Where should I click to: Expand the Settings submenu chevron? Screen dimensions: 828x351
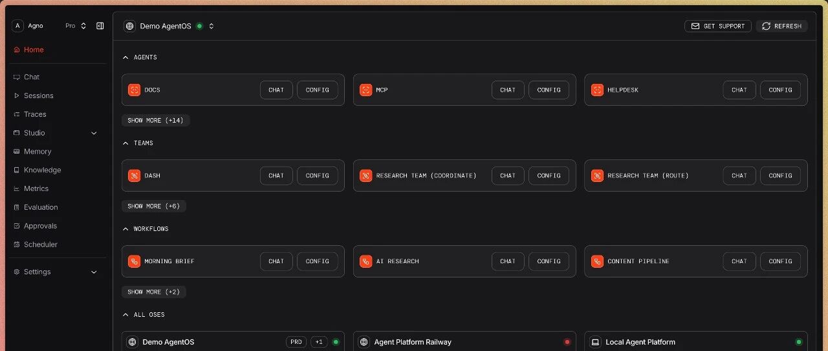(x=94, y=272)
